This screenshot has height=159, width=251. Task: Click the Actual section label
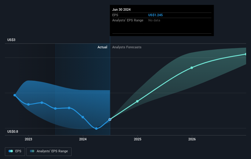tap(102, 47)
